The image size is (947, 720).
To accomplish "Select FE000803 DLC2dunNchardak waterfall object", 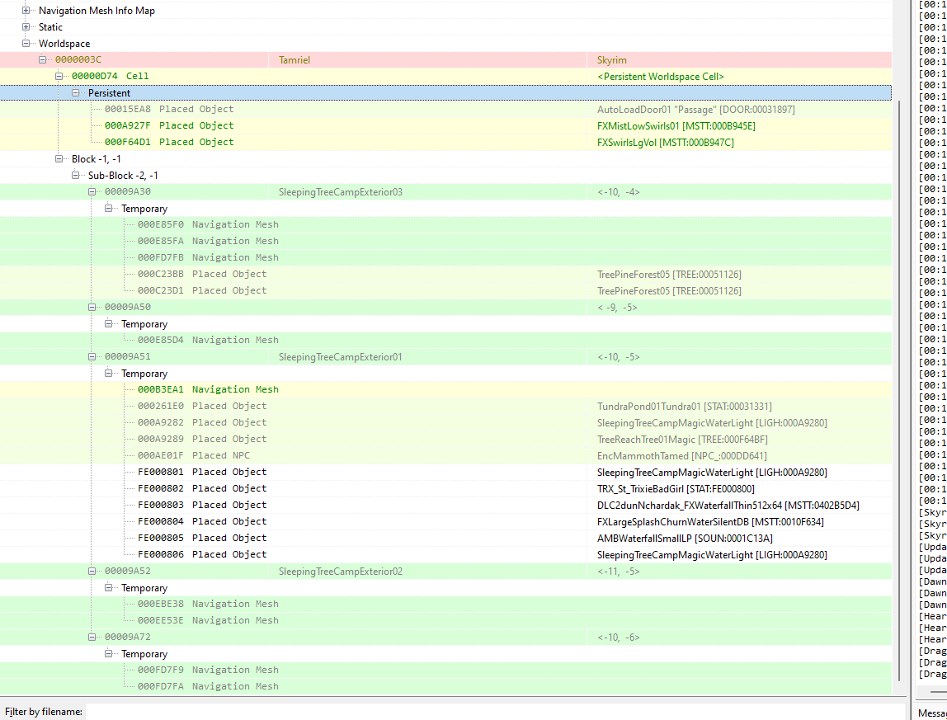I will [445, 505].
